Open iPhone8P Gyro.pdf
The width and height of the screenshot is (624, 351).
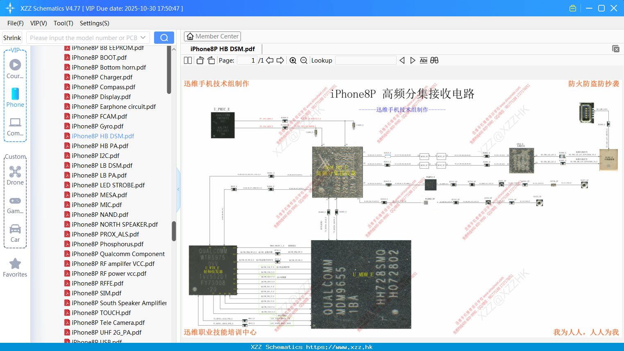98,126
